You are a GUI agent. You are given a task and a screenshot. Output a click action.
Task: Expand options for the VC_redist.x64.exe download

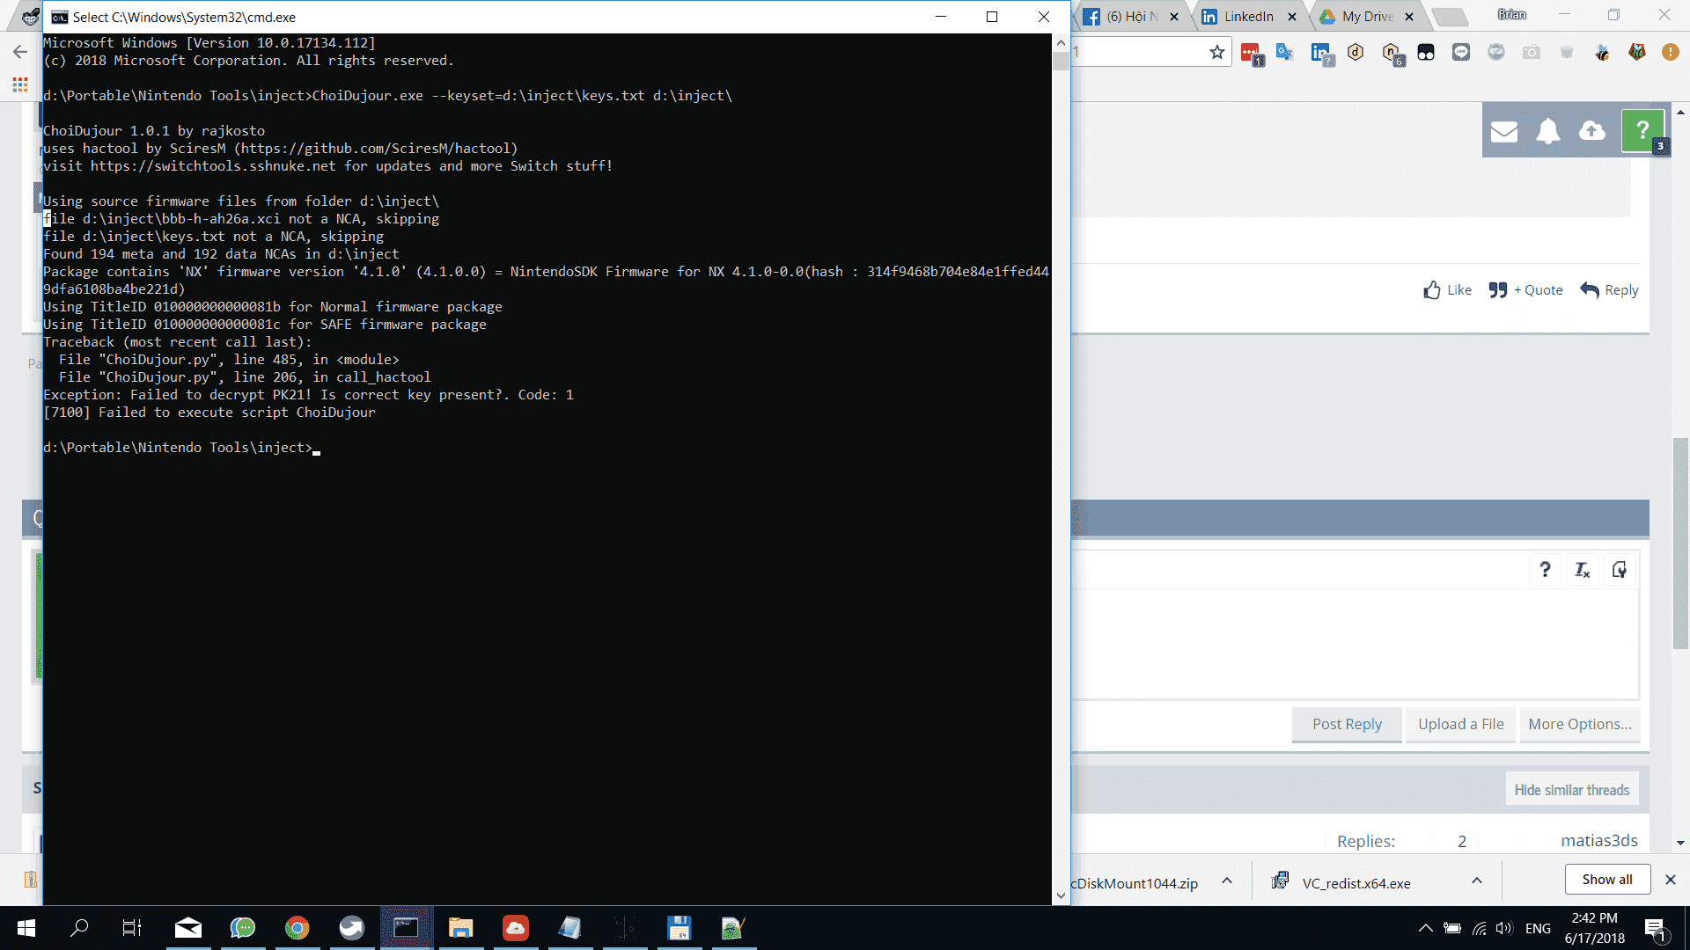pos(1477,881)
